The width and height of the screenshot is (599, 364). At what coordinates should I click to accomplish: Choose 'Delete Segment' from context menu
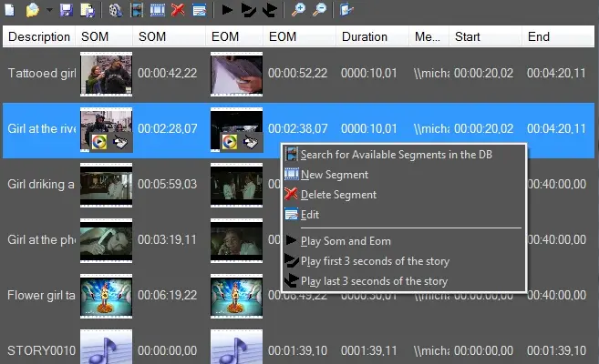pos(338,195)
